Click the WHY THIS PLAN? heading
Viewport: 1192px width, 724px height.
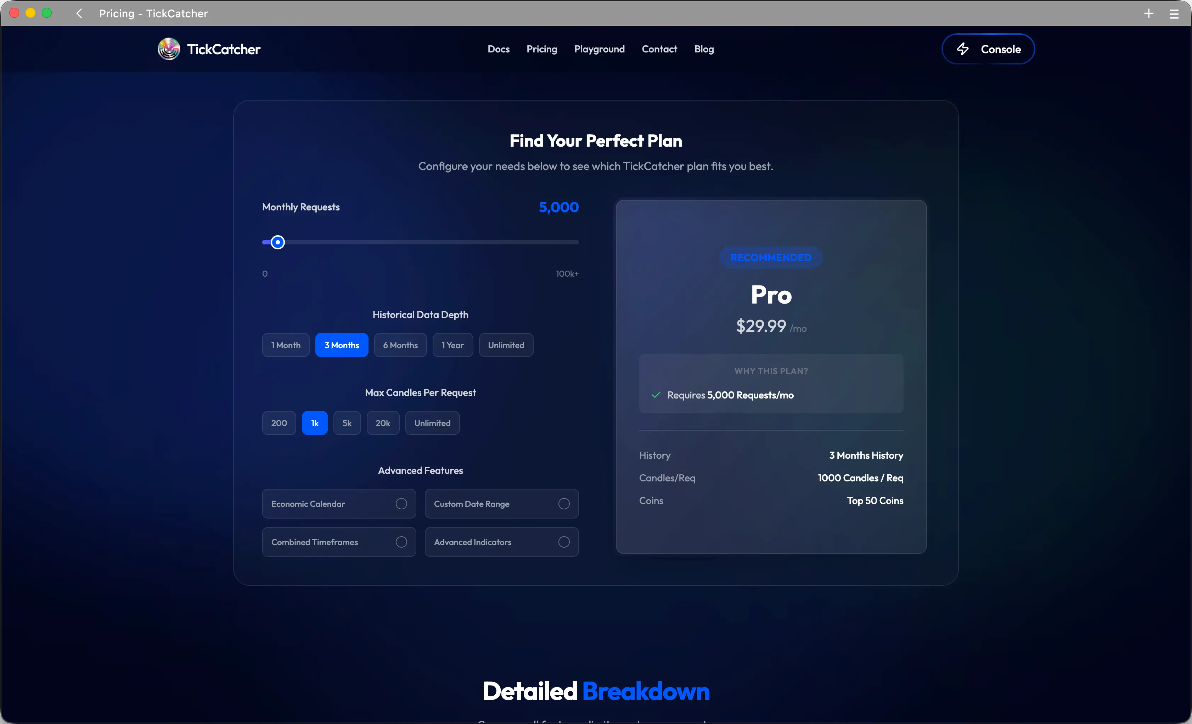pyautogui.click(x=771, y=371)
